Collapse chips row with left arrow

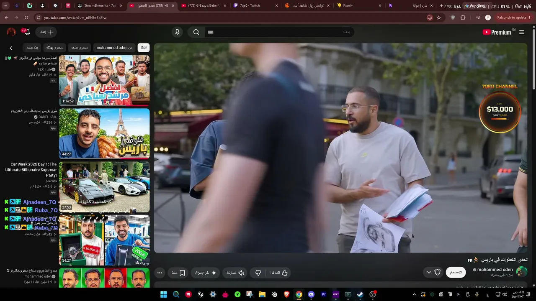11,48
